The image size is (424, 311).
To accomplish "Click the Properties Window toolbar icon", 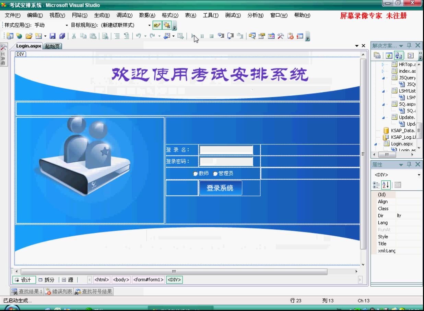I will tap(262, 36).
